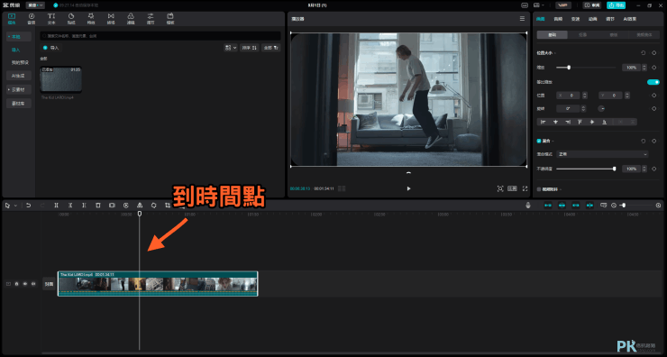Open the Transitions tab icon
The height and width of the screenshot is (357, 667).
pyautogui.click(x=111, y=19)
